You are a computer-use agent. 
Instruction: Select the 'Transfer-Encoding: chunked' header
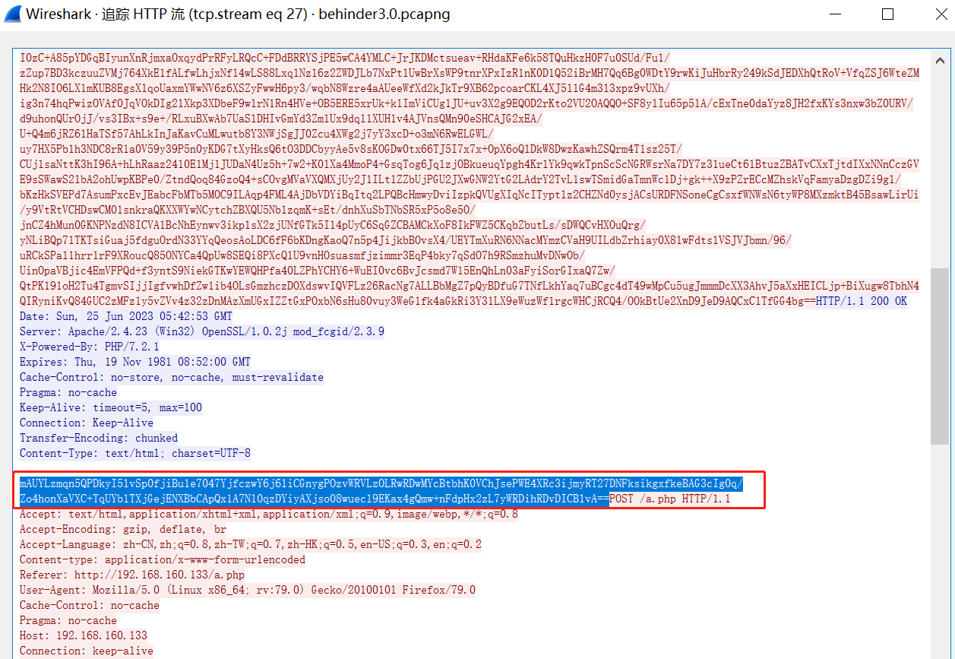point(99,438)
